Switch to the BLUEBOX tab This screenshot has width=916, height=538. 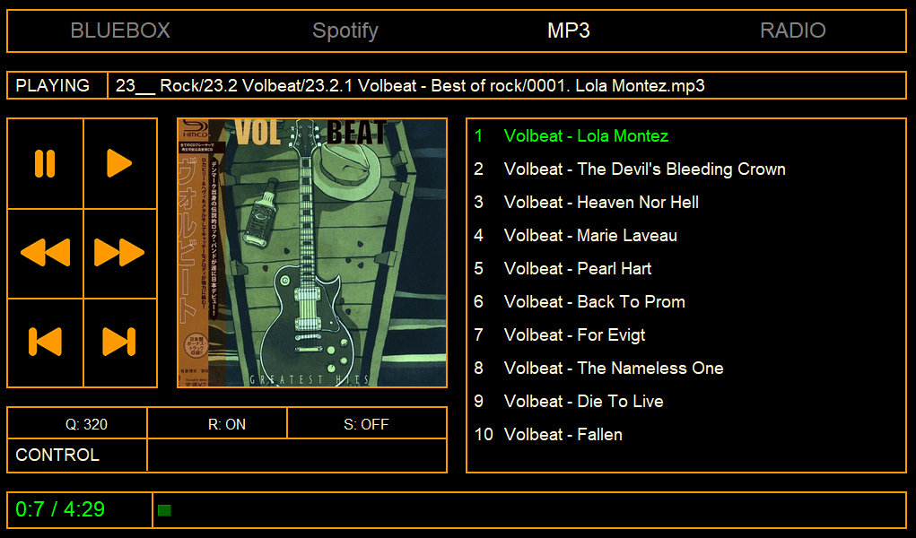point(120,30)
